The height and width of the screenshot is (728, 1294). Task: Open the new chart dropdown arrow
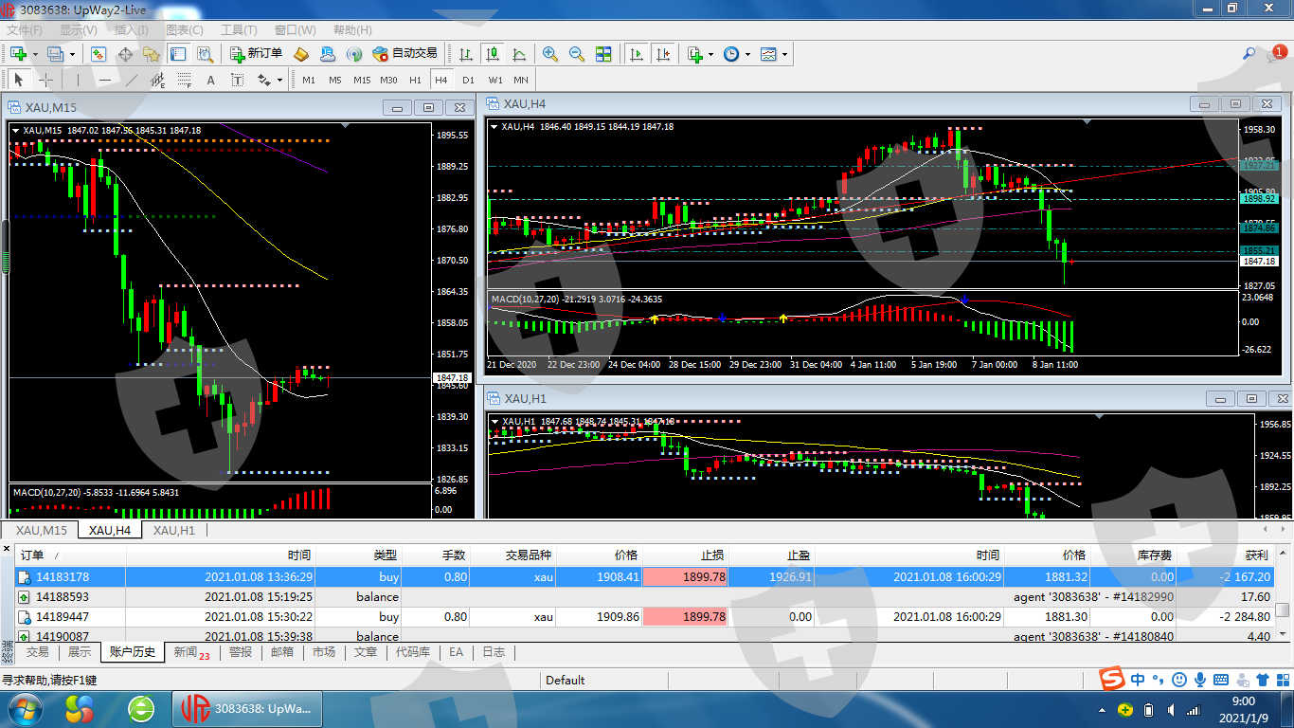tap(34, 54)
